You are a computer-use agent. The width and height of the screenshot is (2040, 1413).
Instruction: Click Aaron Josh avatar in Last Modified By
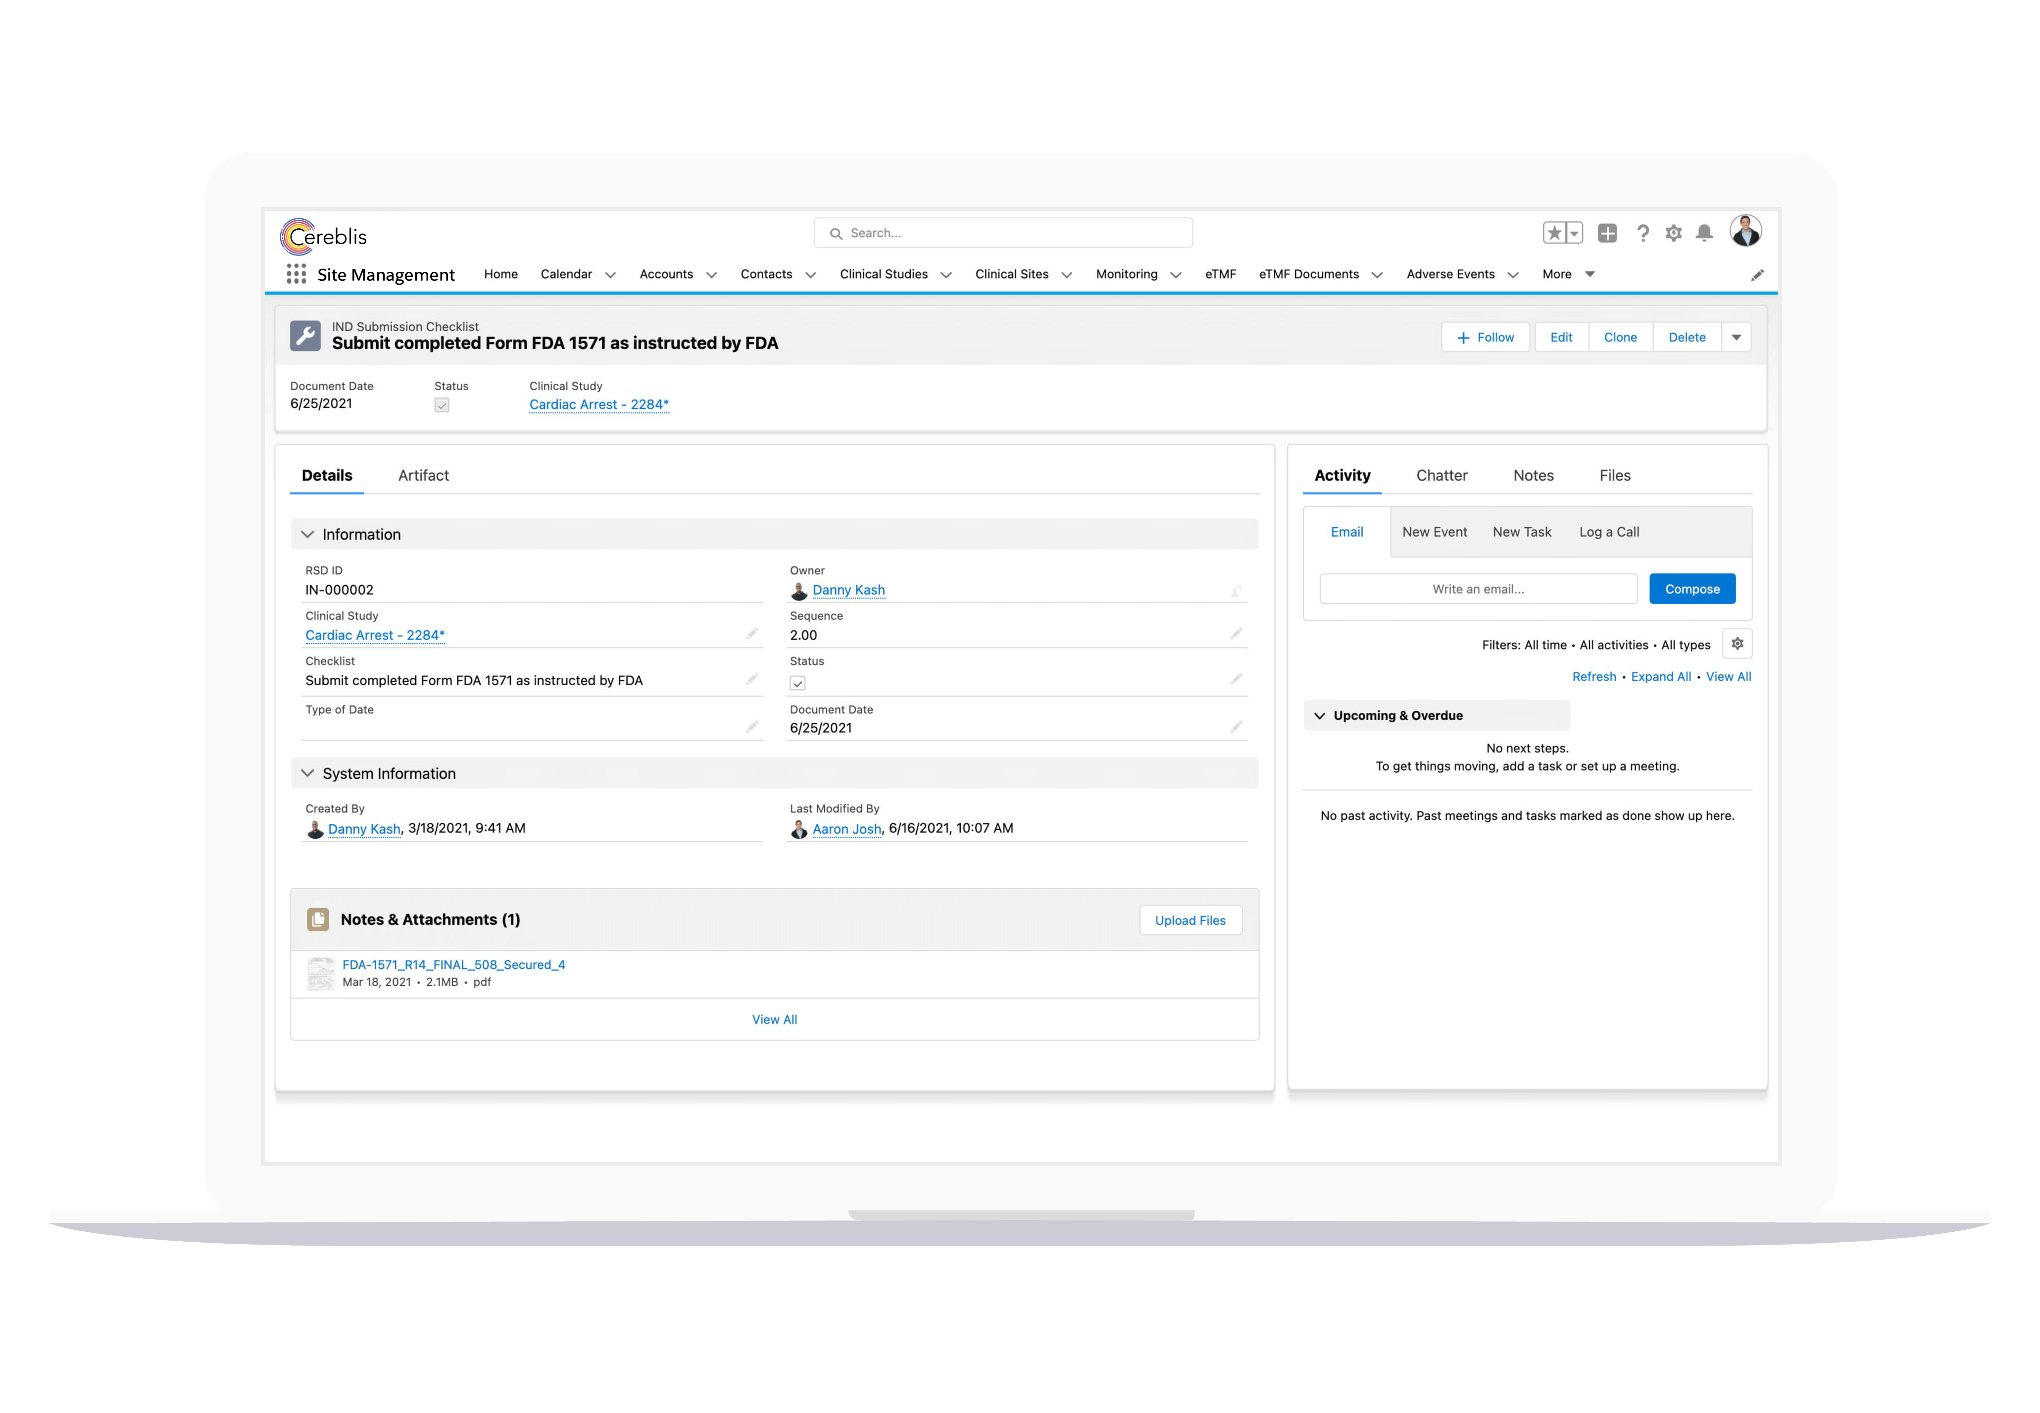click(x=798, y=830)
